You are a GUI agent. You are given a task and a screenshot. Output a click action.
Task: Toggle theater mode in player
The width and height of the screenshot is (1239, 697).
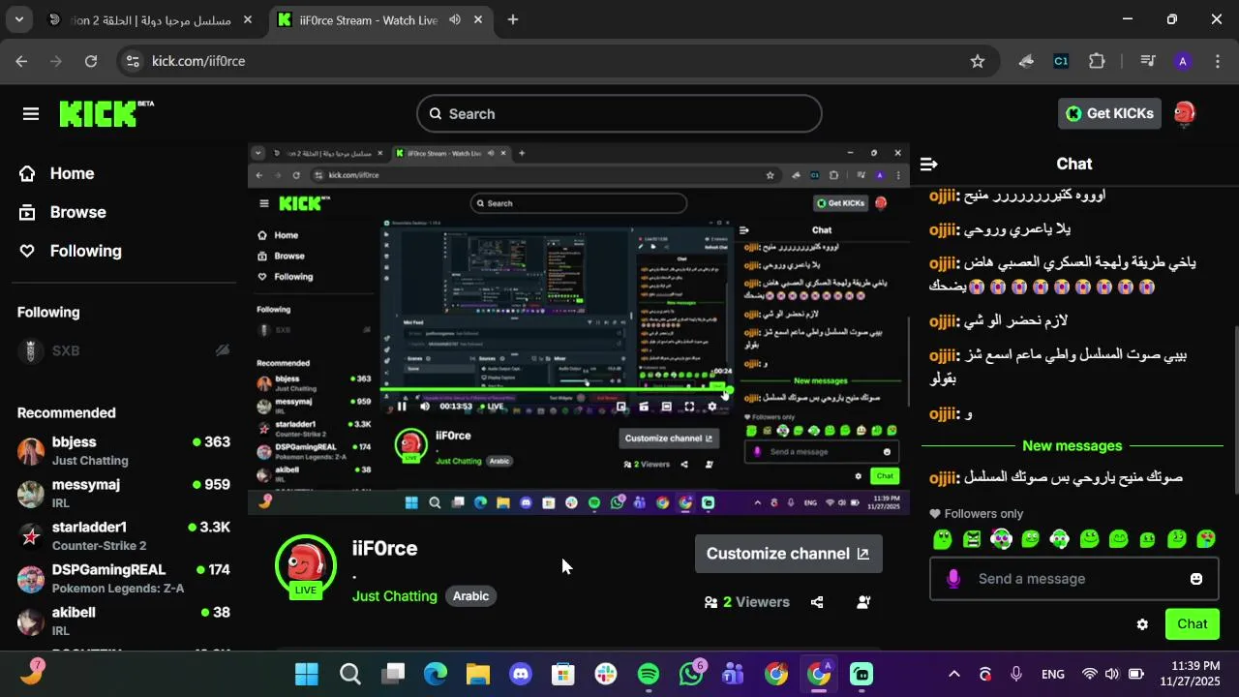[x=666, y=407]
